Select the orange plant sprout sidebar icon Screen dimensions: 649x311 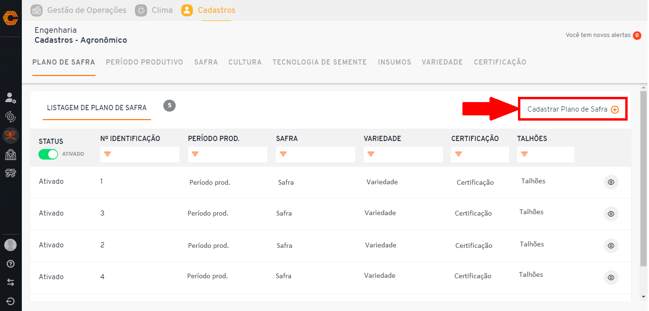[x=10, y=136]
